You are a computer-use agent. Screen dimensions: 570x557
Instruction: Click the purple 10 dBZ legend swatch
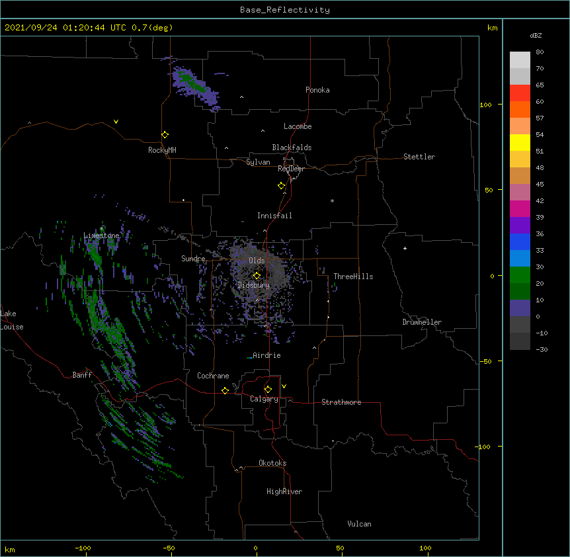pyautogui.click(x=520, y=308)
